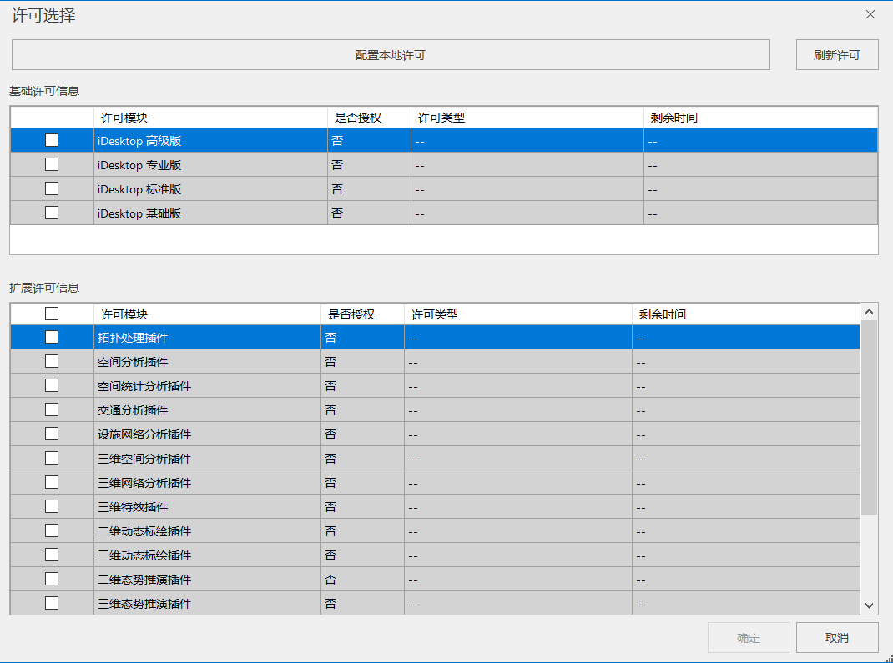The height and width of the screenshot is (663, 893).
Task: Click the 配置本地许可 button
Action: (391, 55)
